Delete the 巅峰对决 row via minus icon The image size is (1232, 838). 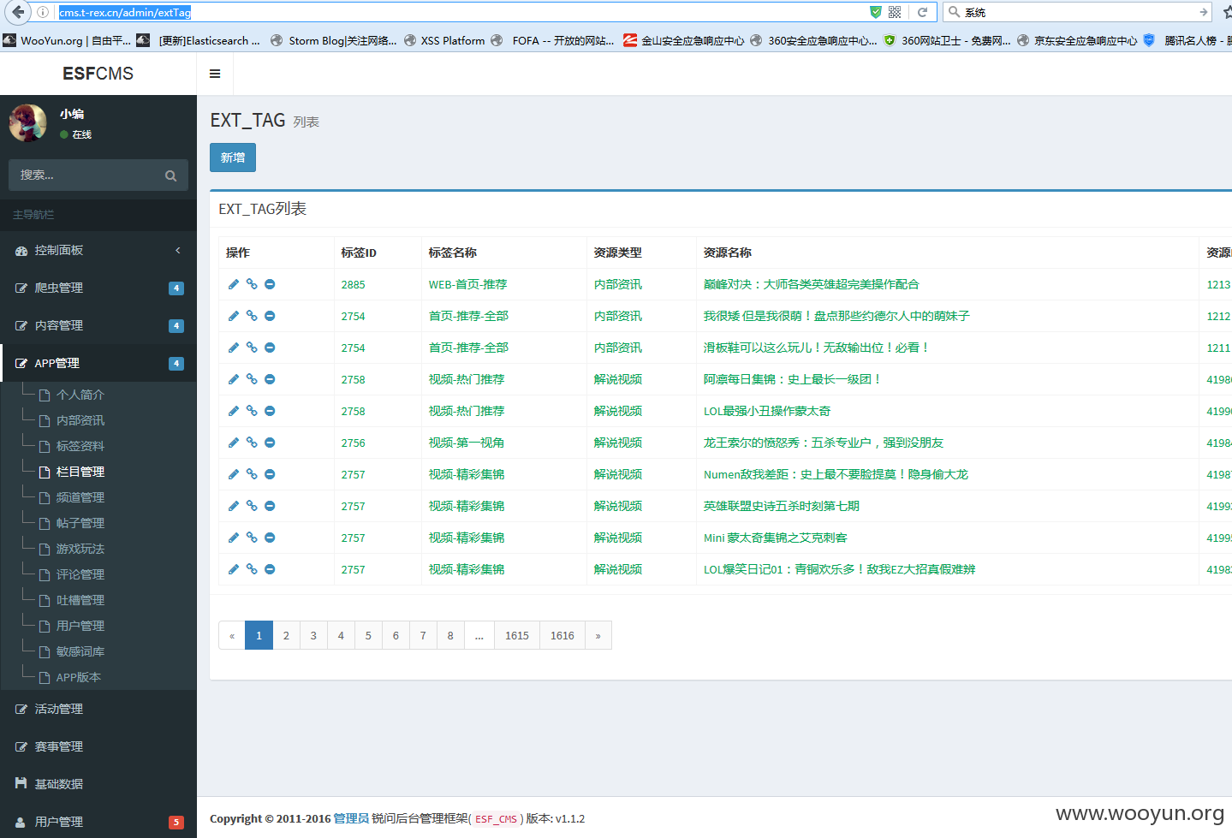pos(270,284)
